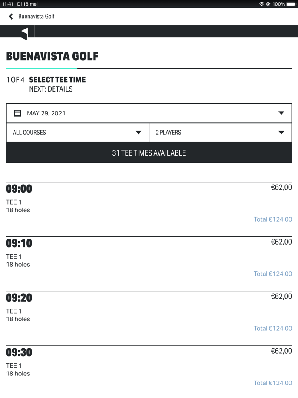
Task: Click the clock showing 11:41
Action: coord(8,4)
